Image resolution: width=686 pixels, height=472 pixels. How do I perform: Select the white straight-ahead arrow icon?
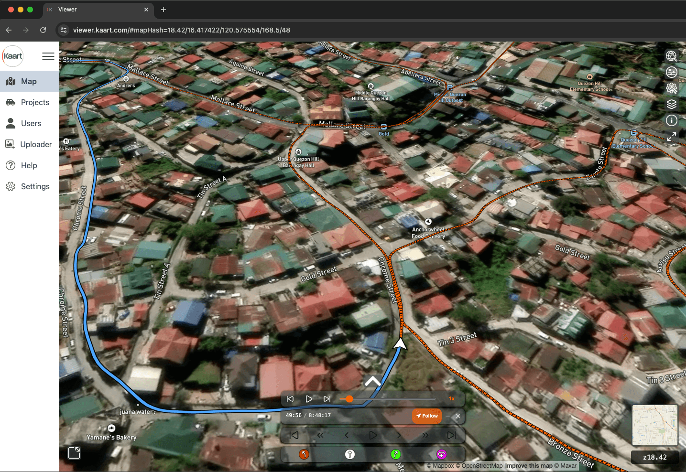coord(350,454)
